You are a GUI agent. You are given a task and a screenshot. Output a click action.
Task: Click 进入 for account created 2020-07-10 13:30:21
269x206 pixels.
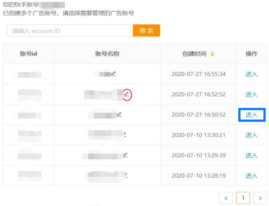point(251,135)
